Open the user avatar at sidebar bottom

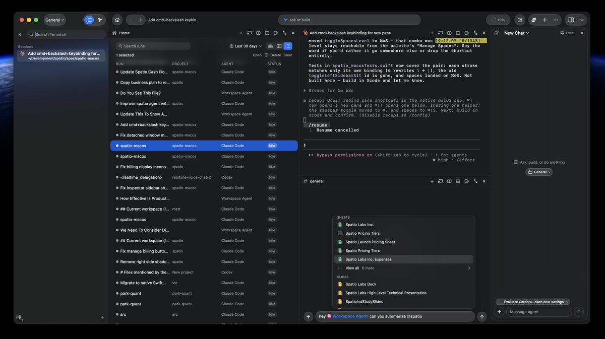20,317
